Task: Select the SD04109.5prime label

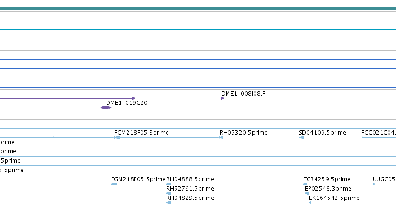Action: [x=322, y=133]
